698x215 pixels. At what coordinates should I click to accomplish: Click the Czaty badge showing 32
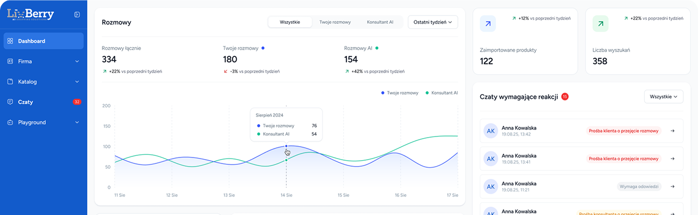[x=77, y=102]
